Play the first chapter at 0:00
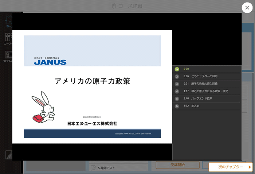Screen dimensions: 255x174 coord(207,69)
